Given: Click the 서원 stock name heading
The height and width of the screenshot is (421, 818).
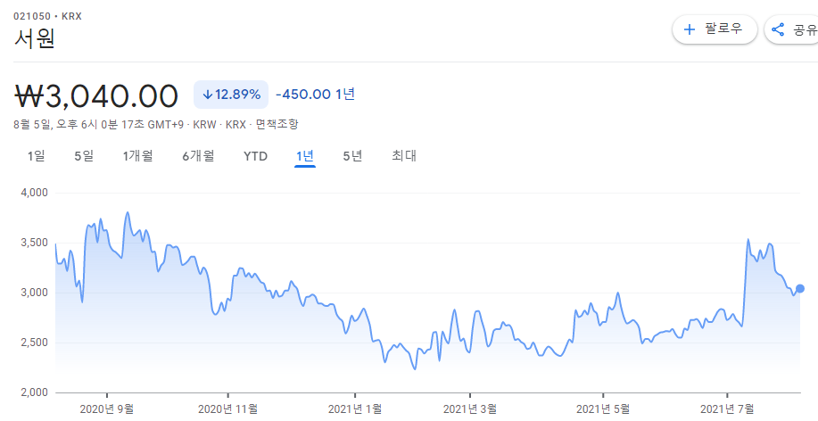Looking at the screenshot, I should (35, 38).
